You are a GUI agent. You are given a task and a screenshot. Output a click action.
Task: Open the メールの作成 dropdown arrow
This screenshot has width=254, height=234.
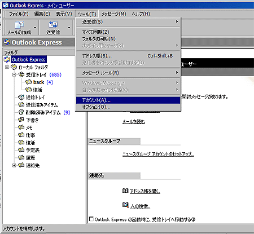click(x=35, y=28)
